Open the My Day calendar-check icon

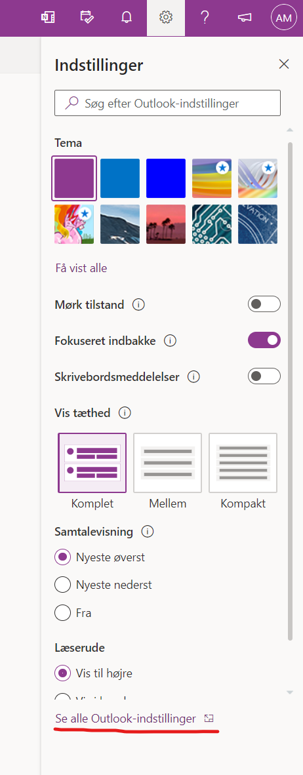87,18
